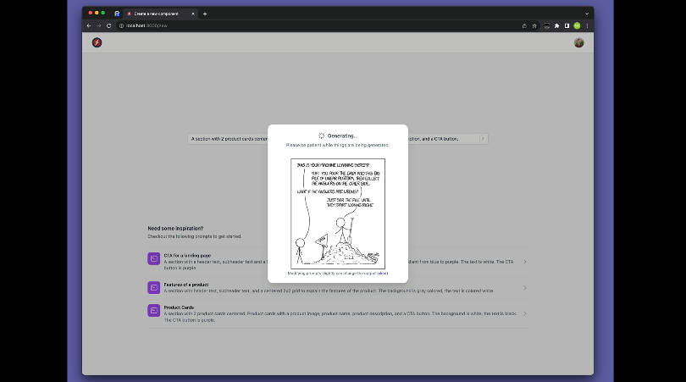Click the xkcd link below the comic
Viewport: 686px width, 382px height.
pos(382,274)
